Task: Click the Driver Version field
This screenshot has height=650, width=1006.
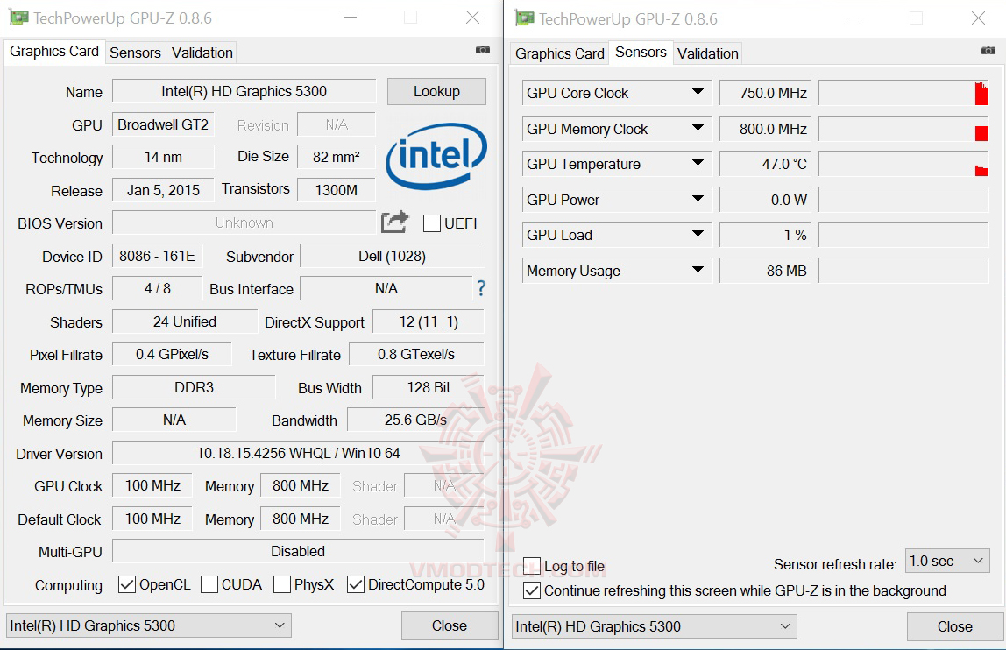Action: [x=298, y=453]
